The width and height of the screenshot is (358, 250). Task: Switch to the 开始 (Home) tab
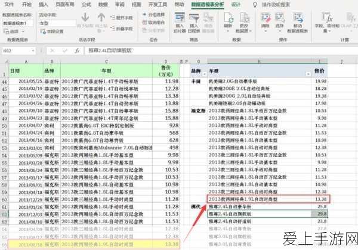[26, 4]
